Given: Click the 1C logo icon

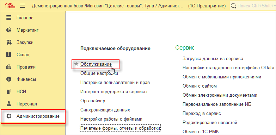Looking at the screenshot, I should [x=10, y=6].
